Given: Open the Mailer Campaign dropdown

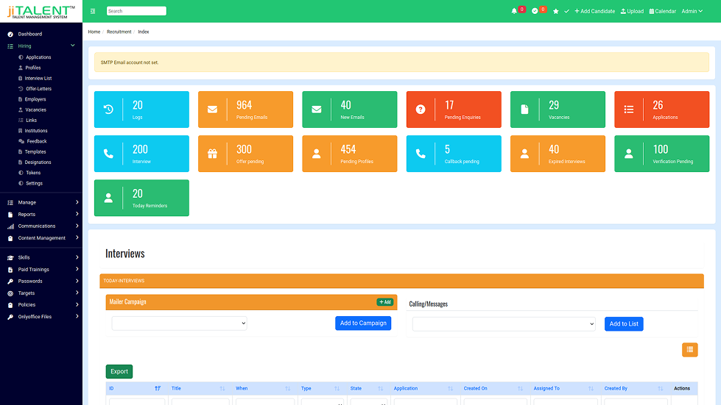Looking at the screenshot, I should 180,323.
